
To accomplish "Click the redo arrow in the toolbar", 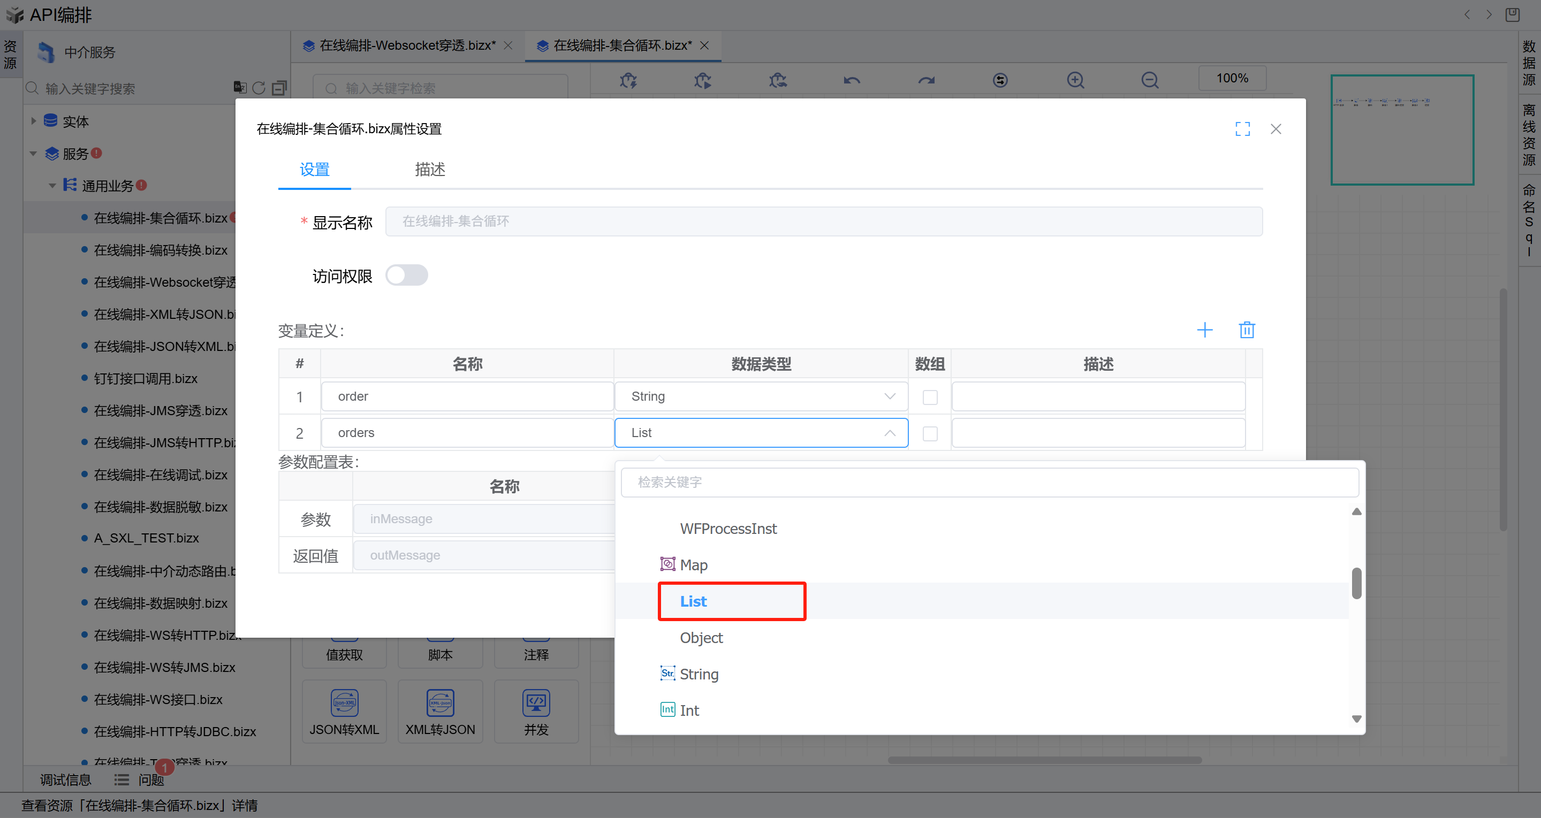I will coord(926,80).
